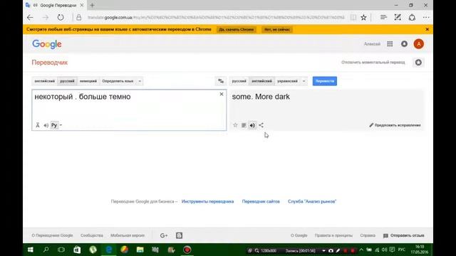The height and width of the screenshot is (256, 456).
Task: Save translation with the star icon
Action: point(235,125)
